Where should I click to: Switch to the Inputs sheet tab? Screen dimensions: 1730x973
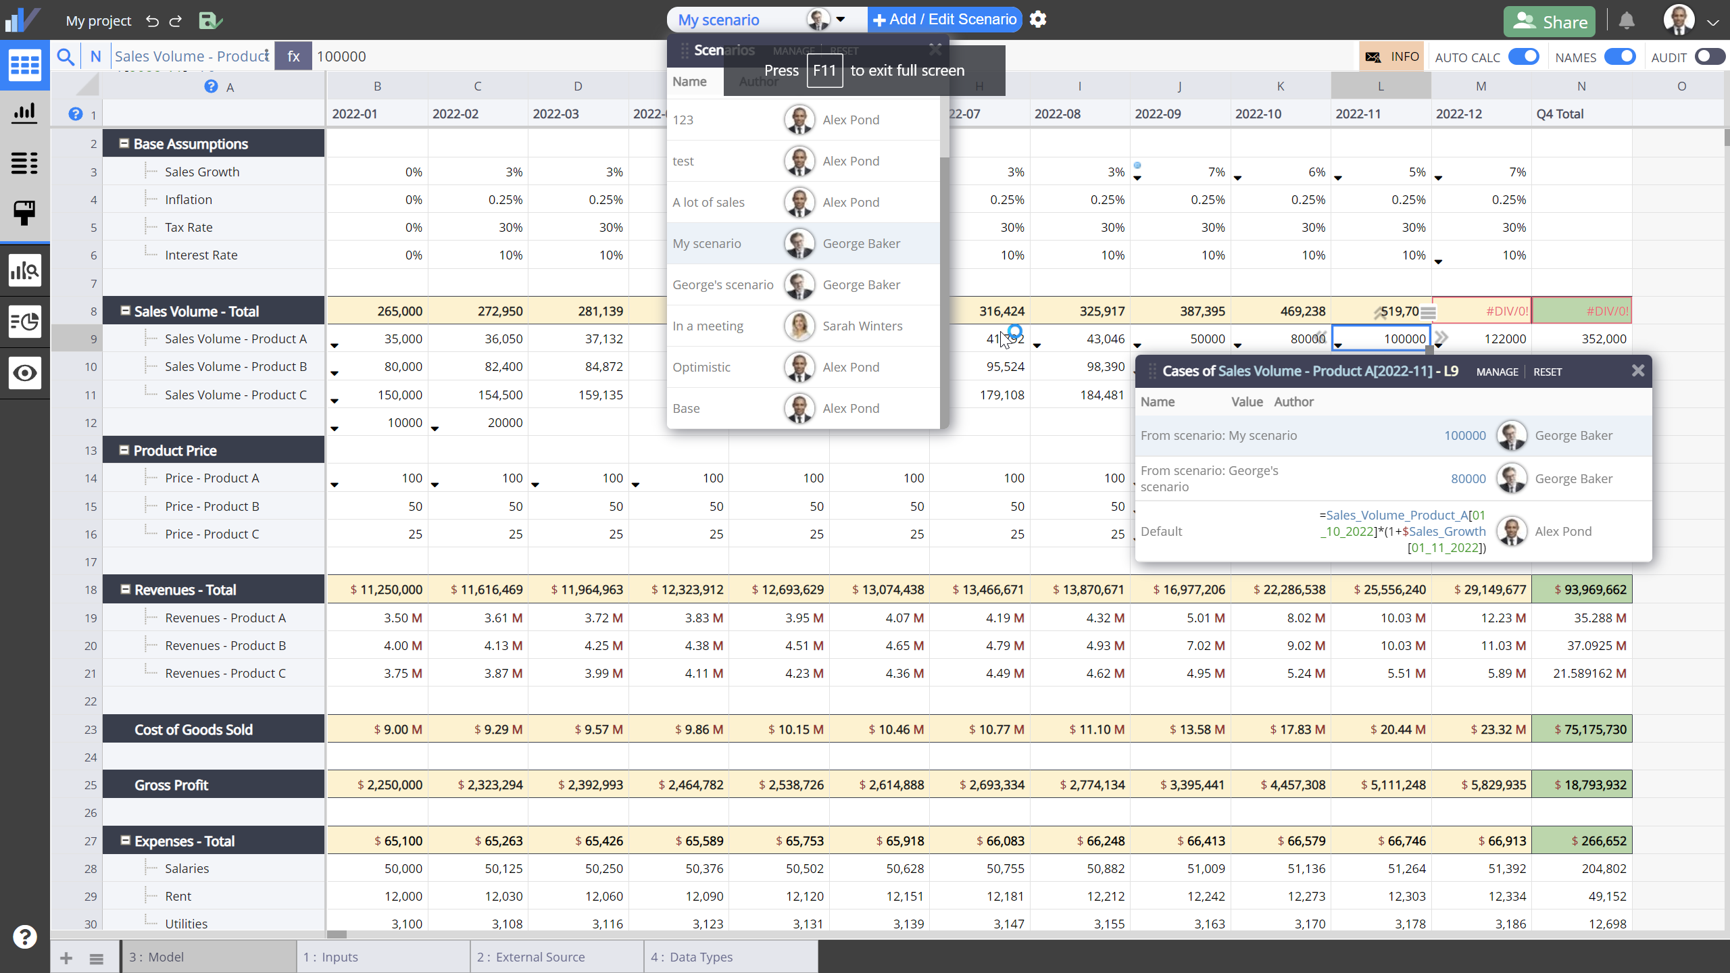pos(382,957)
